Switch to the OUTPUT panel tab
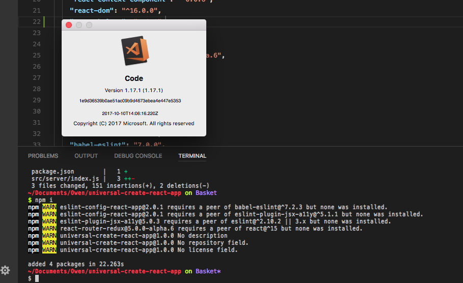The image size is (463, 283). click(x=86, y=156)
